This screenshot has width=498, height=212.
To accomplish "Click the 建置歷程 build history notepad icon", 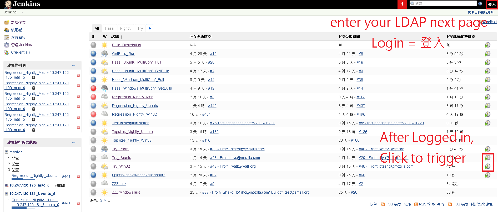I will [7, 38].
